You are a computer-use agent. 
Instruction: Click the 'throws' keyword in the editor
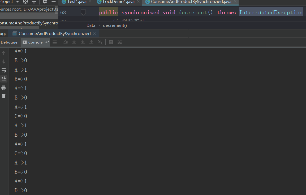226,12
